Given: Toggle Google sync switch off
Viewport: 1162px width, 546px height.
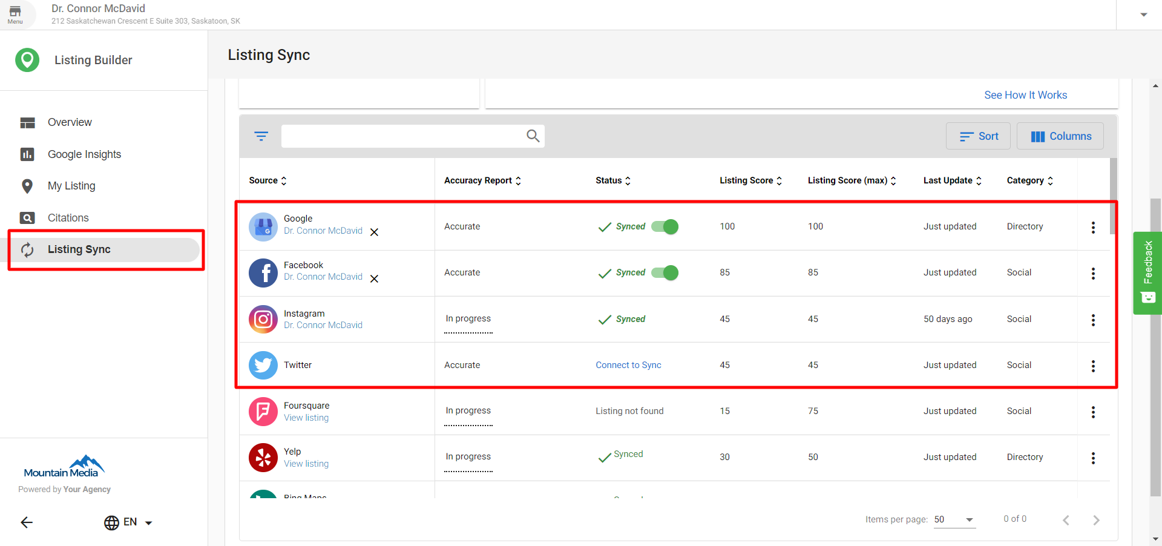Looking at the screenshot, I should [665, 226].
